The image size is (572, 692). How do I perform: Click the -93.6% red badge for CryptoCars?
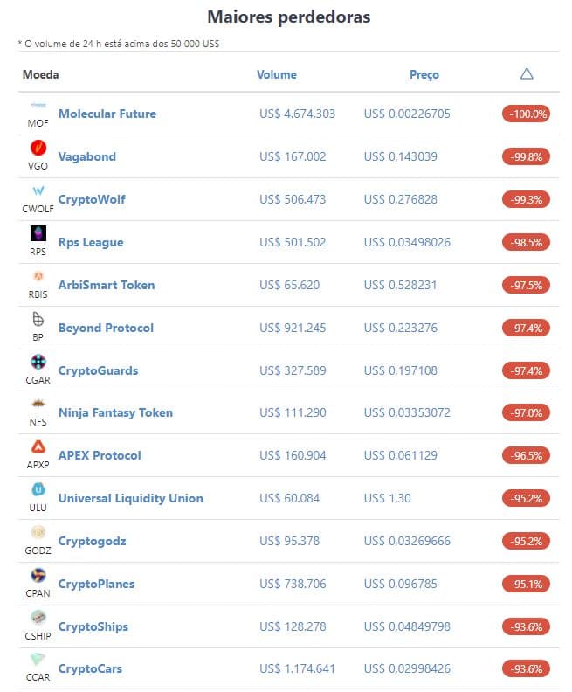(x=526, y=668)
